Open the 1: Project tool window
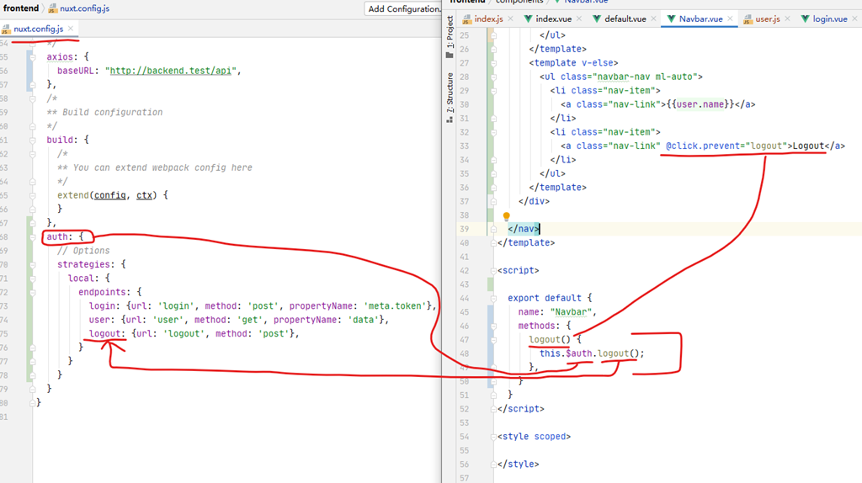This screenshot has height=483, width=862. 450,37
